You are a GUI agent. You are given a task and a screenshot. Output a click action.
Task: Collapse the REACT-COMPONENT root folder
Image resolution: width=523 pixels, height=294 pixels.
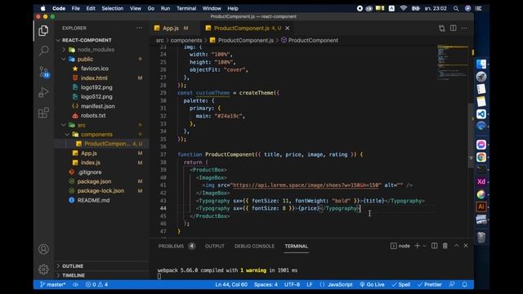101,40
